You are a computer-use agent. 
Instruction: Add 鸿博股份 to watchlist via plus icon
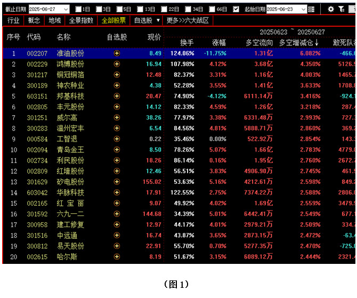click(117, 64)
